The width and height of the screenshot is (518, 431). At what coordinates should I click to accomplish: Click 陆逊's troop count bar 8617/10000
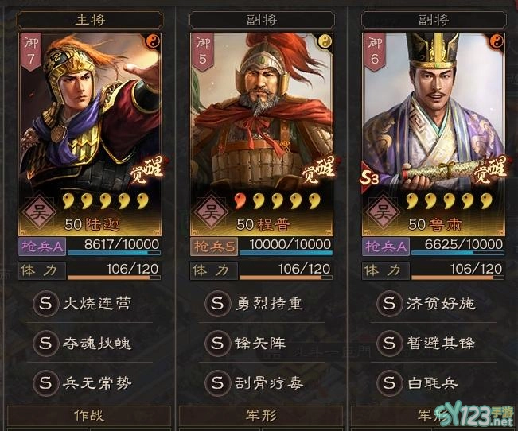click(x=114, y=247)
